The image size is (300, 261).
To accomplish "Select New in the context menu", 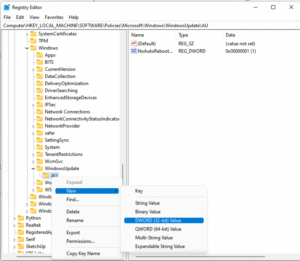I will pyautogui.click(x=87, y=191).
